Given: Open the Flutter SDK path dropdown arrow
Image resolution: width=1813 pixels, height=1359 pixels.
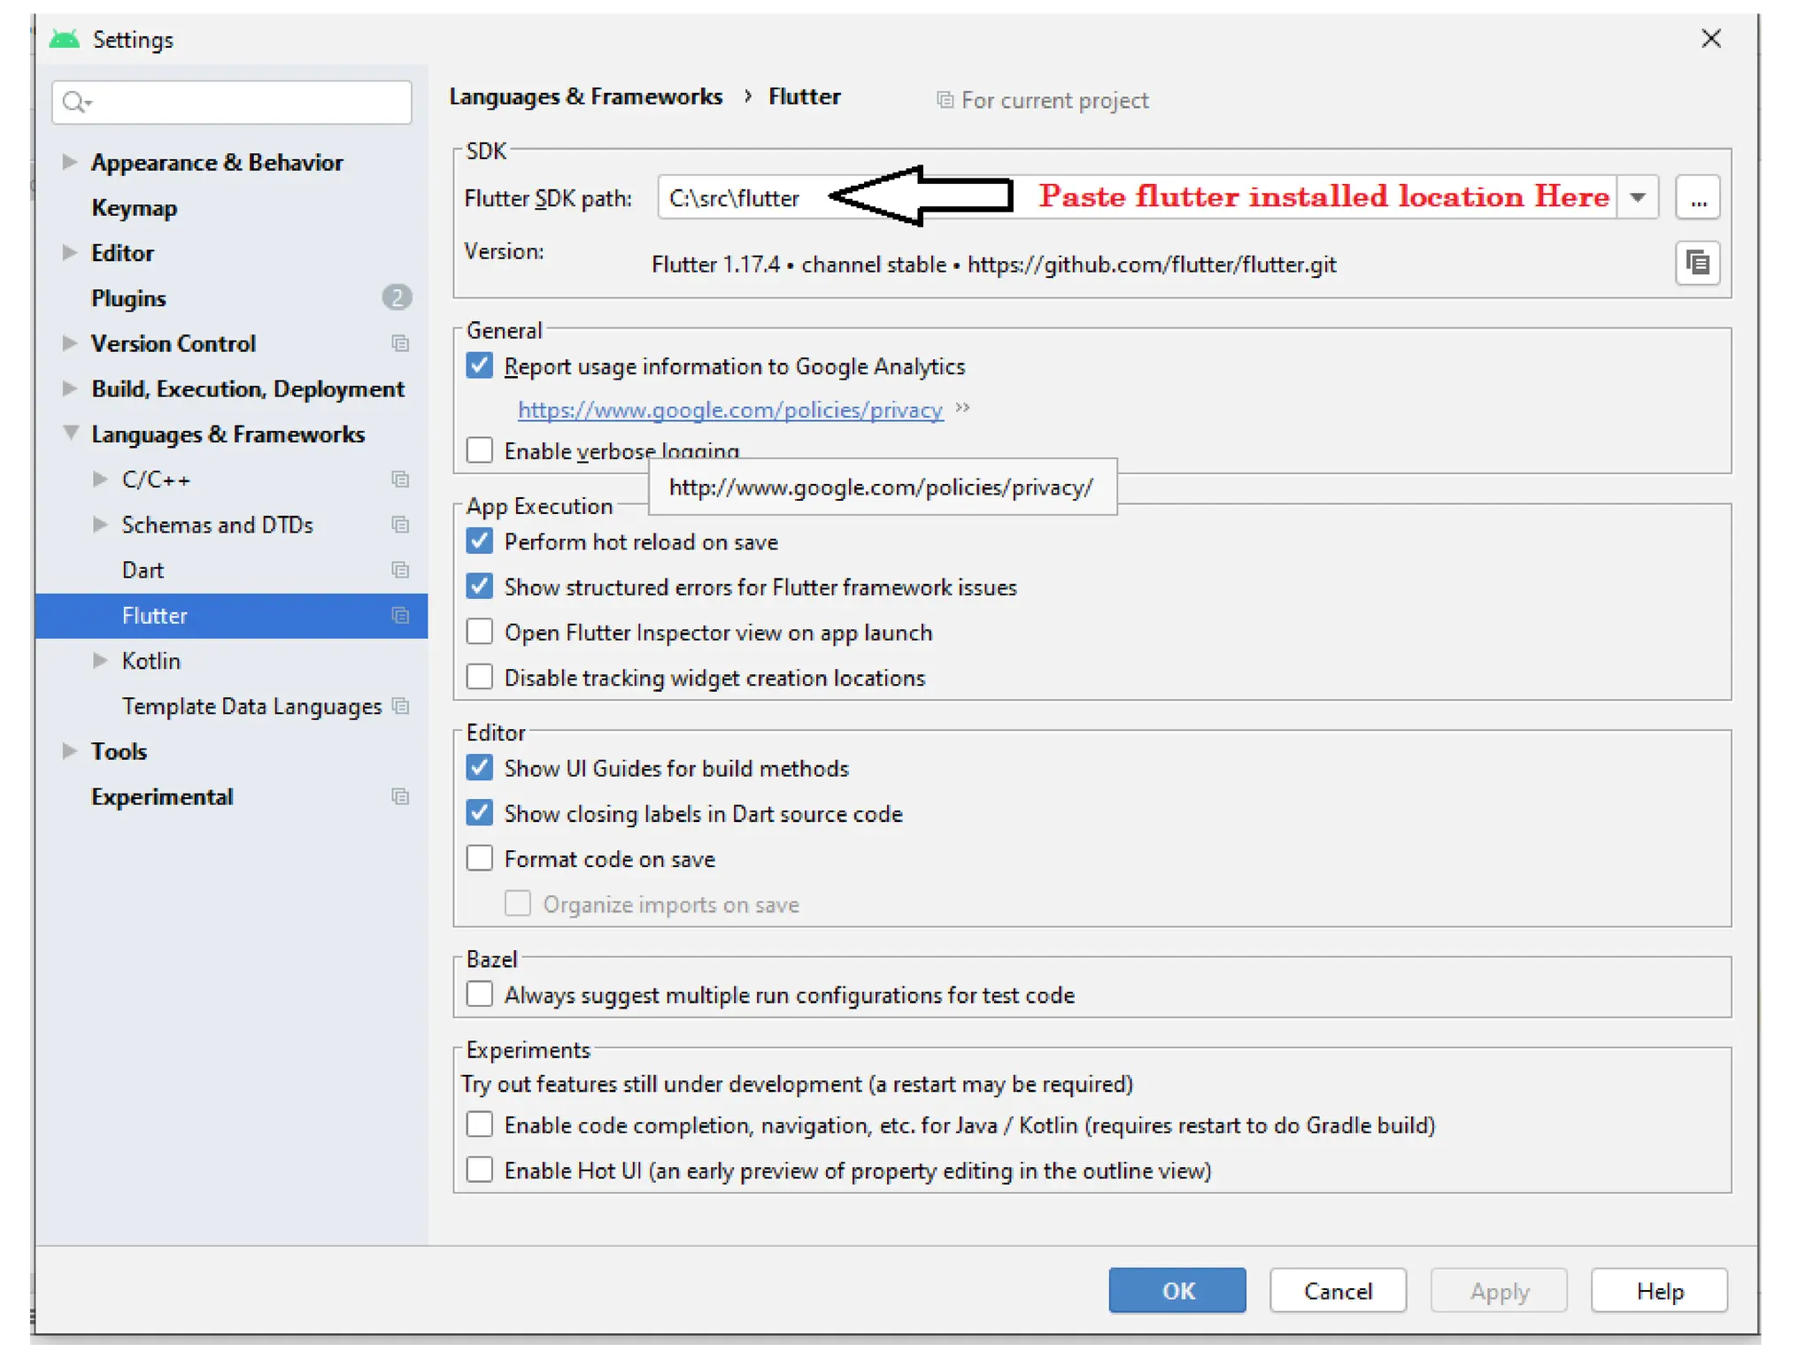Looking at the screenshot, I should (1637, 198).
